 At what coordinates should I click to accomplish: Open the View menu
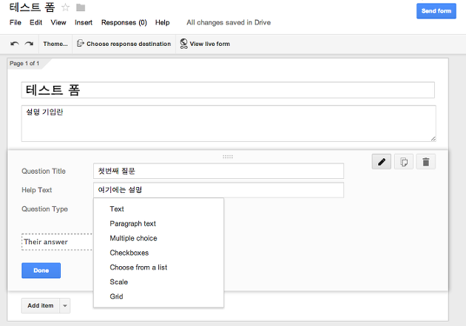coord(58,23)
